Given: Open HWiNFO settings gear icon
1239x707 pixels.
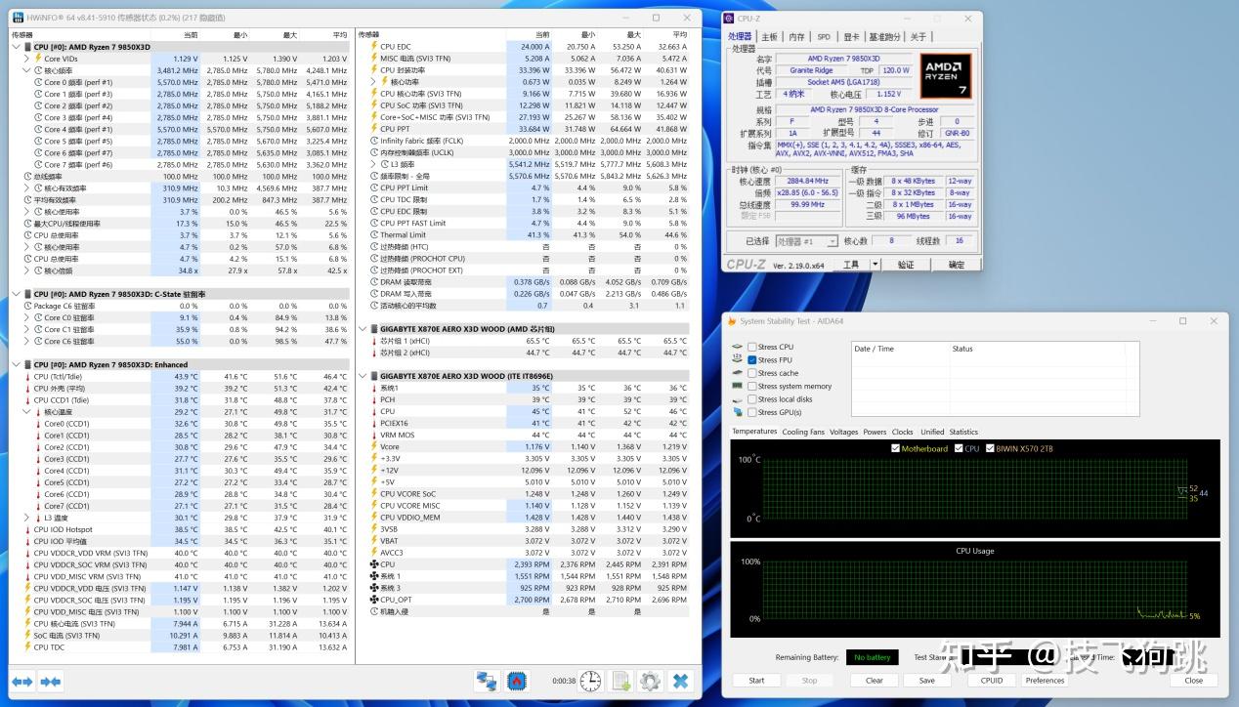Looking at the screenshot, I should [x=650, y=682].
